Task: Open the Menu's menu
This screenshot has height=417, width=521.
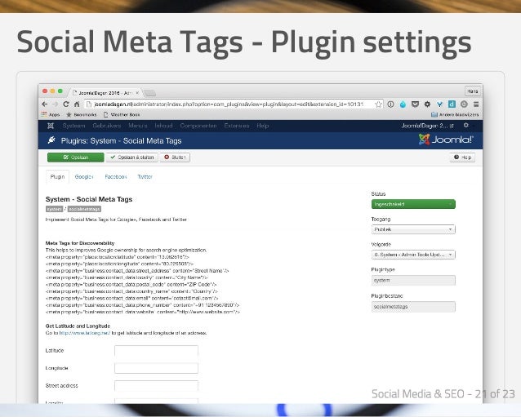Action: click(137, 126)
